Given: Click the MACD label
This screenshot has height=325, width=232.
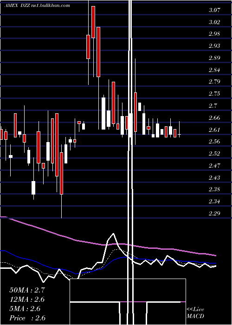Looking at the screenshot, I should tap(195, 317).
